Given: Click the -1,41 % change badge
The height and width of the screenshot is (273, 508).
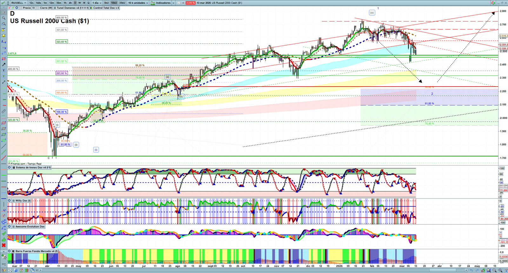Looking at the screenshot, I should [190, 3].
